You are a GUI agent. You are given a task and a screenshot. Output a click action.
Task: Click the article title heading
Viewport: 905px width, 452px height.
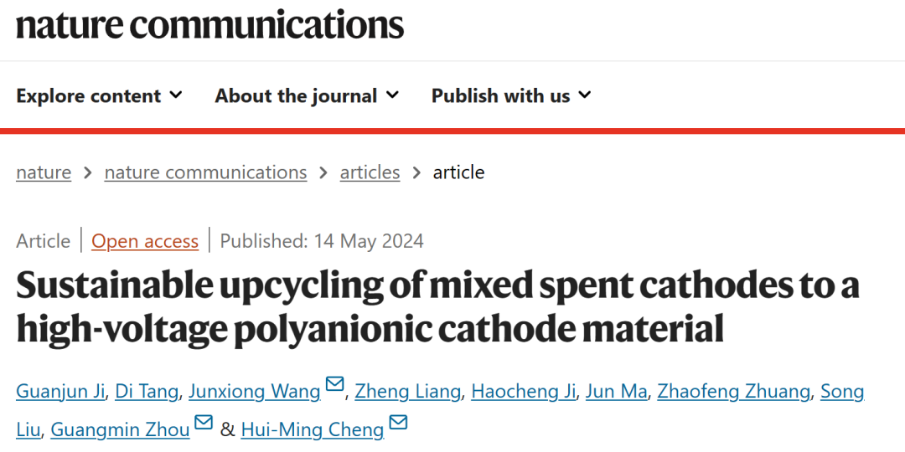click(438, 306)
